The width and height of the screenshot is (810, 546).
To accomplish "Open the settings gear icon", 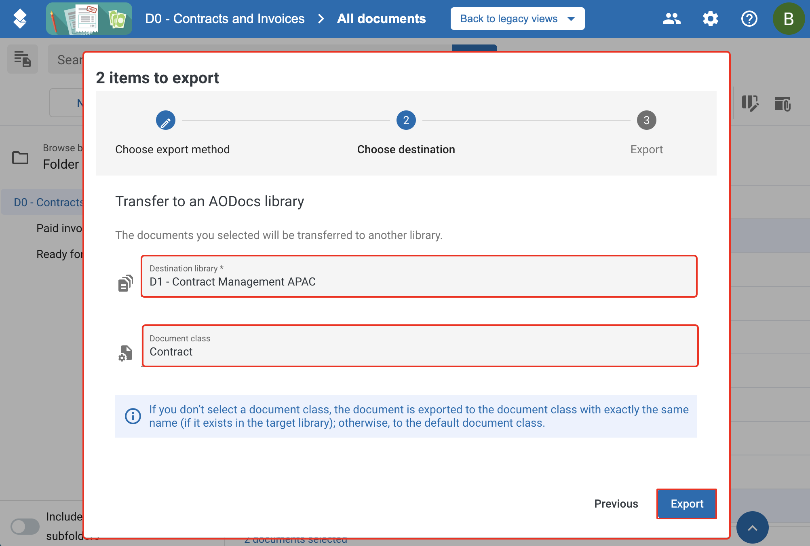I will pos(710,19).
